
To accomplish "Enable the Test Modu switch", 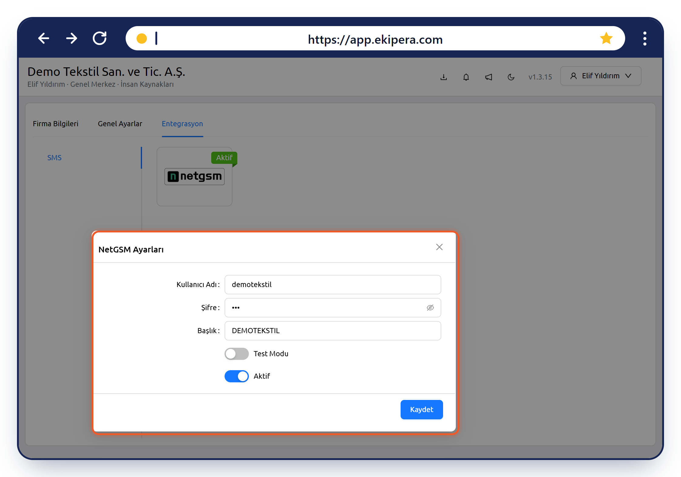I will pyautogui.click(x=237, y=354).
